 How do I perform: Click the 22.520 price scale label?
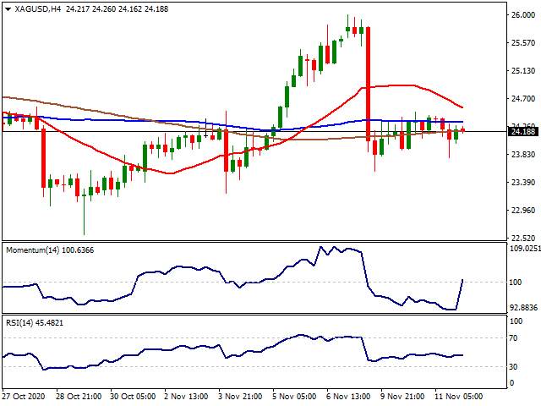523,238
